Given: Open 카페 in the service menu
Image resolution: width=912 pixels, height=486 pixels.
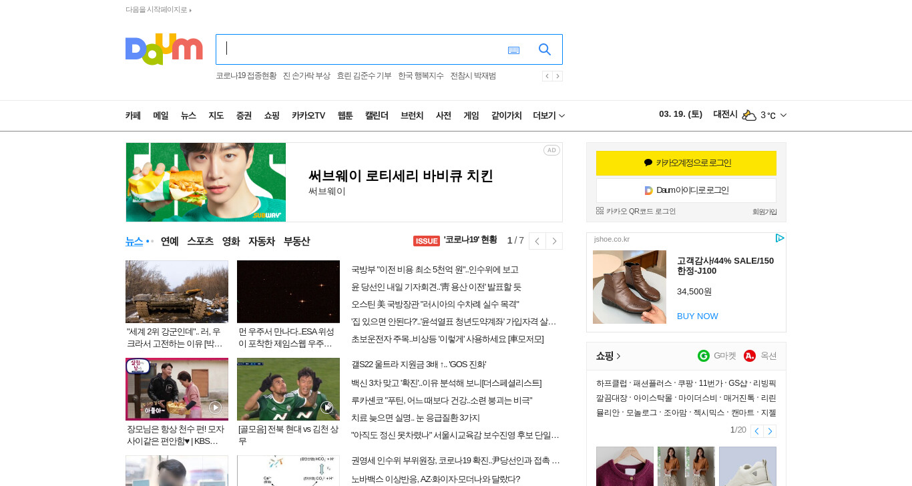Looking at the screenshot, I should (133, 115).
